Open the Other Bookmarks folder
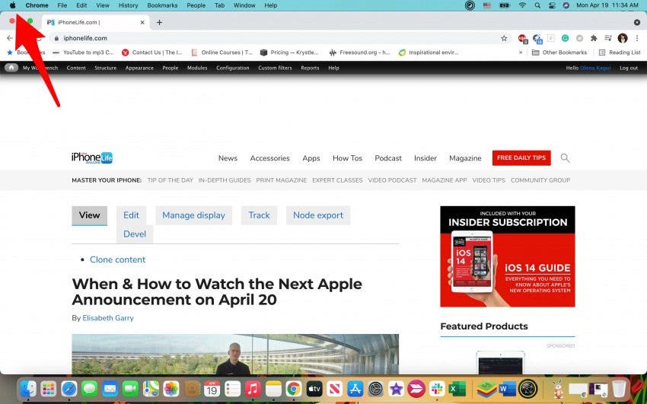The width and height of the screenshot is (647, 404). 559,52
